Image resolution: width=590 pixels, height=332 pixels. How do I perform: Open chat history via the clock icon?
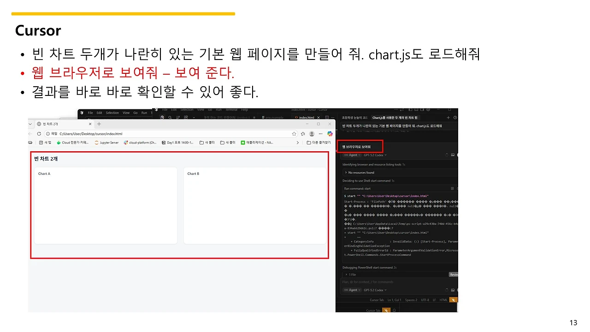pyautogui.click(x=455, y=118)
